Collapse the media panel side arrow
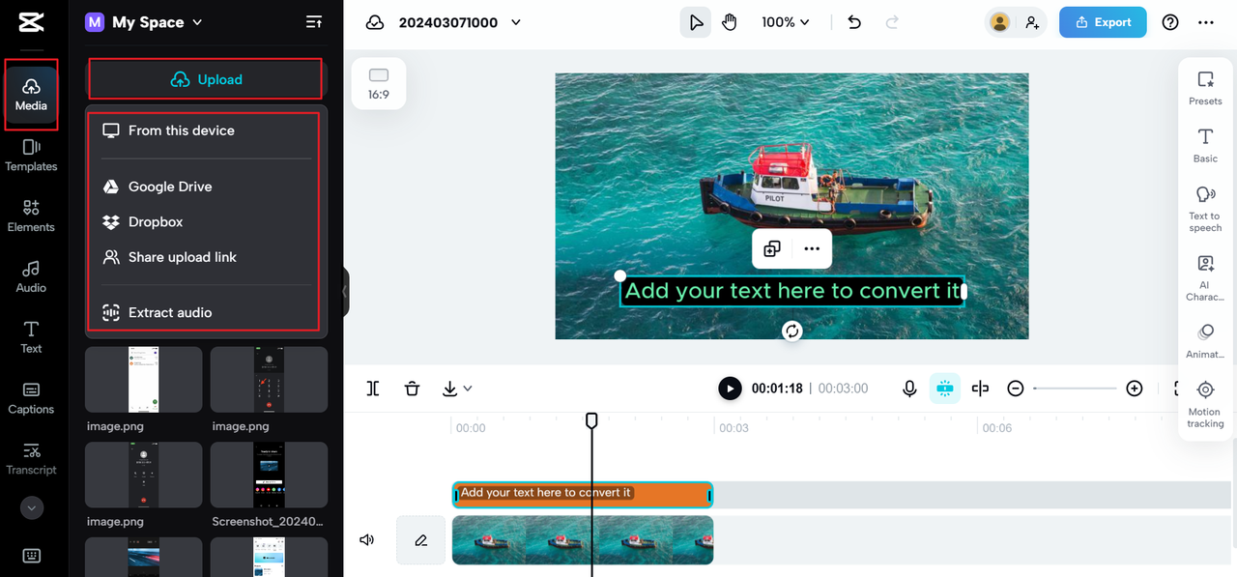This screenshot has height=577, width=1237. click(345, 292)
